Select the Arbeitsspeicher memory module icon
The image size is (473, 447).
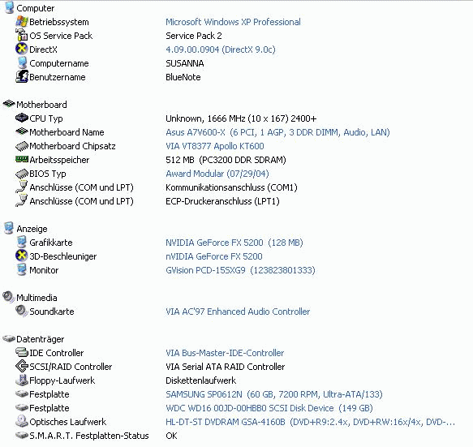[x=22, y=159]
